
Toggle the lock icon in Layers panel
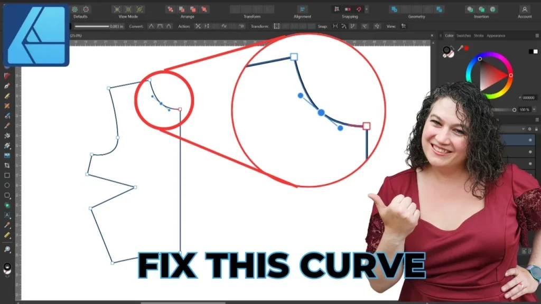pyautogui.click(x=536, y=129)
